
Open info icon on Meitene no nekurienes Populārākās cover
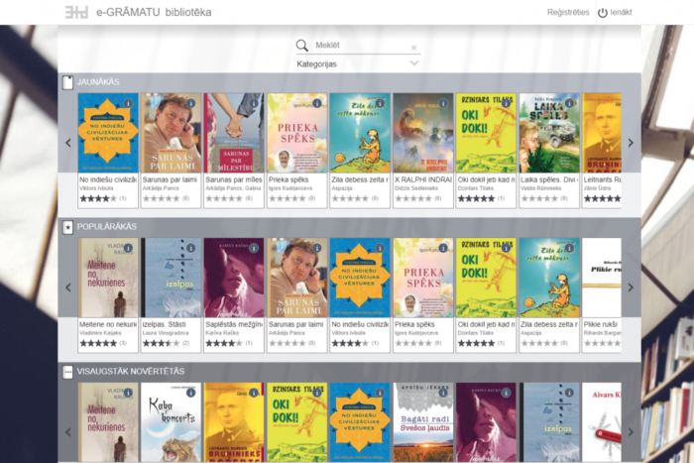pos(128,248)
